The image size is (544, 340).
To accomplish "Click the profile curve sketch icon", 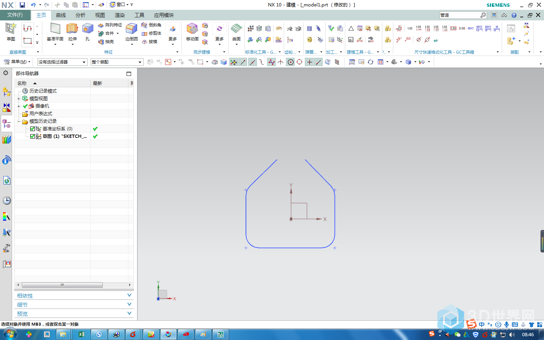I will [27, 28].
